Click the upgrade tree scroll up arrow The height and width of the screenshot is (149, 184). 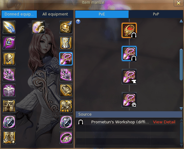tap(181, 21)
